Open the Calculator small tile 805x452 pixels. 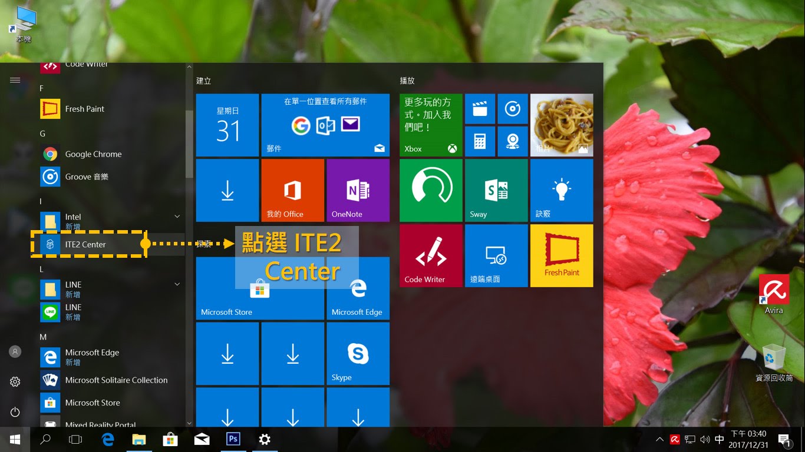(480, 141)
